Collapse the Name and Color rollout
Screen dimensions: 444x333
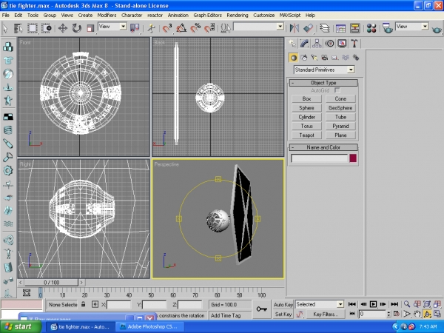pos(323,147)
